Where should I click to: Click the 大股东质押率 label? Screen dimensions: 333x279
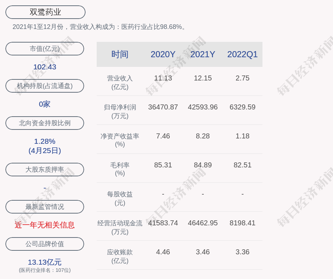click(45, 170)
